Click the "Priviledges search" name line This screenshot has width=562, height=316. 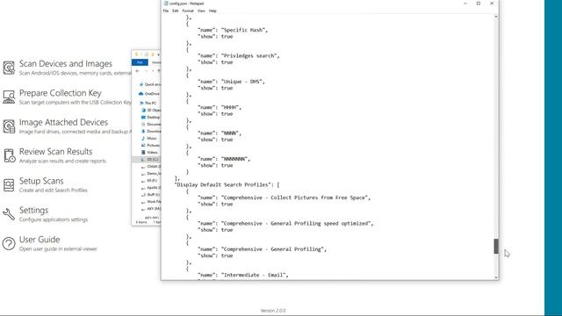(x=238, y=56)
